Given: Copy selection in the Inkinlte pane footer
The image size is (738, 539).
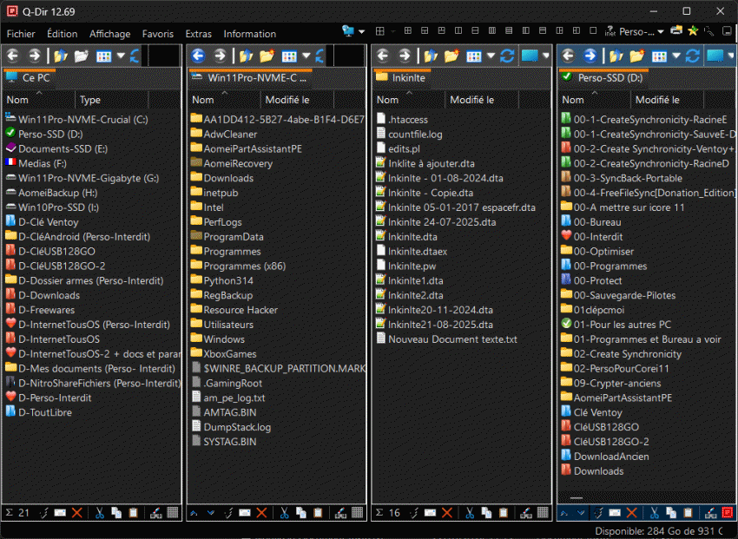Looking at the screenshot, I should pyautogui.click(x=486, y=513).
